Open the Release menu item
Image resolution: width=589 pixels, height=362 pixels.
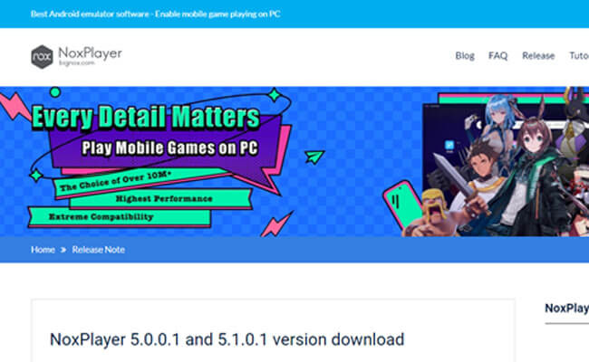point(538,56)
